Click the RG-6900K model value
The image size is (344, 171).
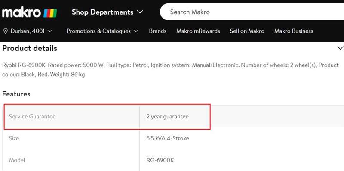[x=160, y=160]
